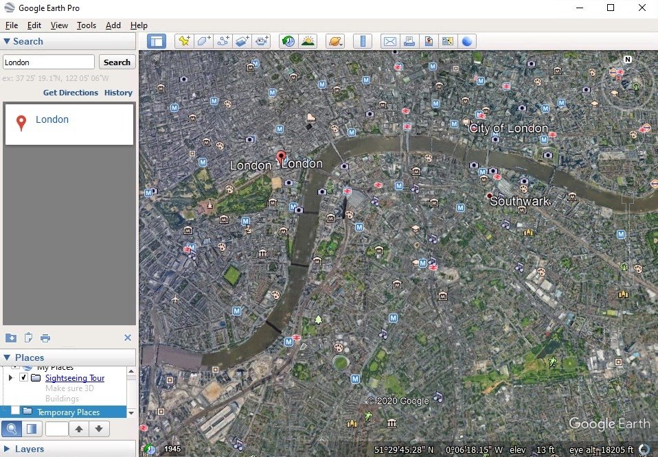Click the Places search magnifier button
The image size is (658, 457).
click(12, 429)
